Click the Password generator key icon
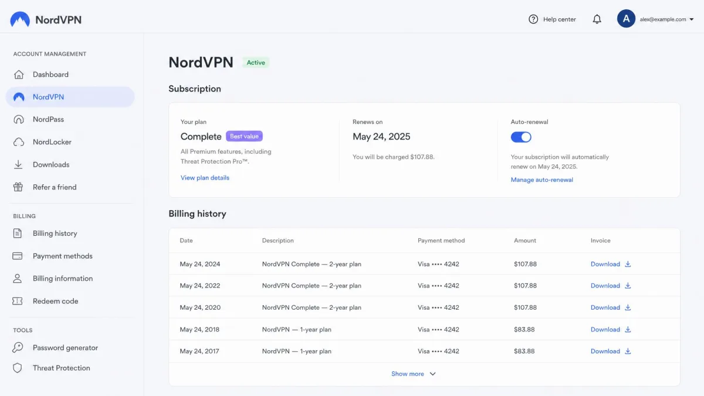The image size is (704, 396). pyautogui.click(x=18, y=347)
